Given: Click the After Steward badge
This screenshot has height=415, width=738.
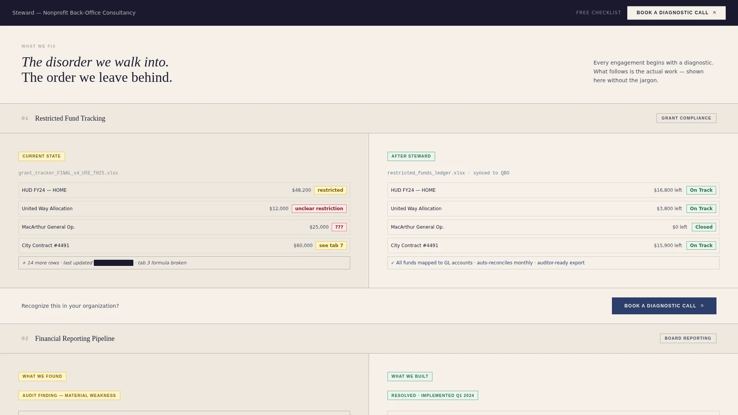Looking at the screenshot, I should click(411, 156).
